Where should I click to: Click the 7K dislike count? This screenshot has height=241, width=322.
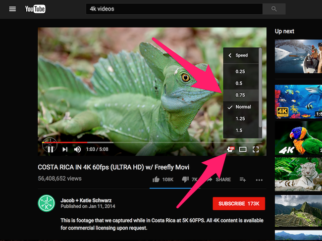[194, 180]
